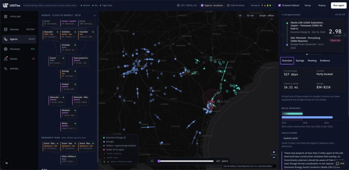Open the Ask chat button

tap(340, 164)
